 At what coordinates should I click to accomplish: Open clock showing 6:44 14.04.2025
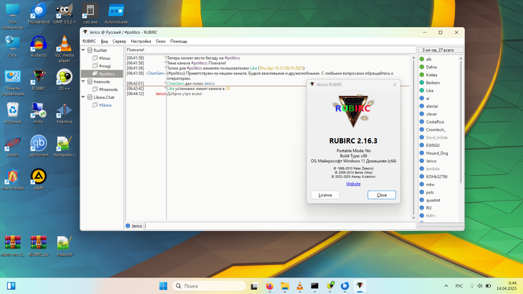coord(506,286)
